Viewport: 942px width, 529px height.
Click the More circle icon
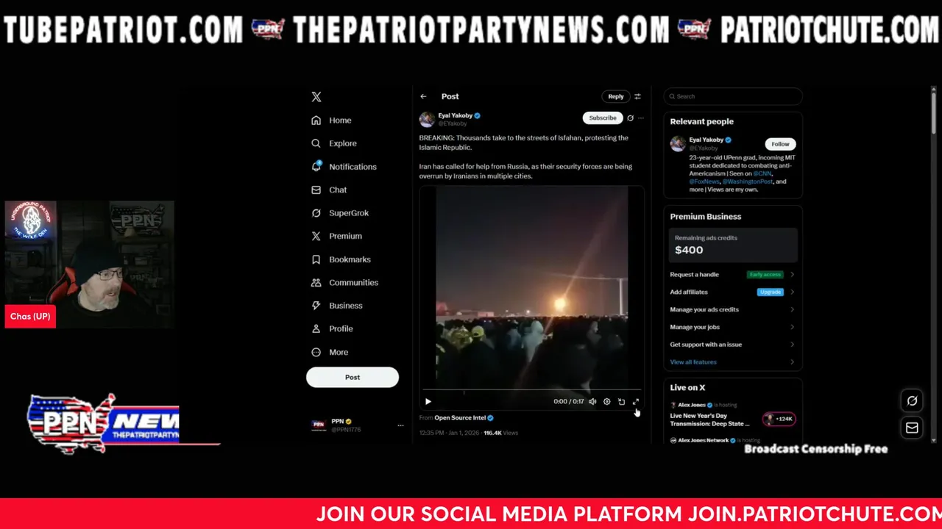pos(316,352)
